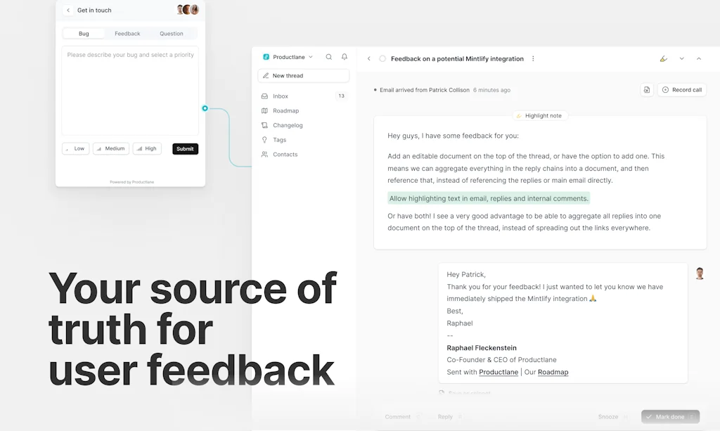Collapse the thread with the up chevron

tap(698, 58)
